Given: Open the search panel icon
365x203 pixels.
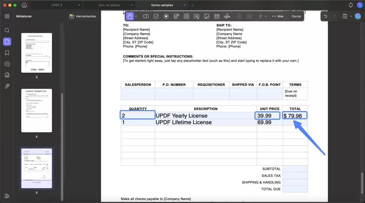Looking at the screenshot, I should 7,30.
